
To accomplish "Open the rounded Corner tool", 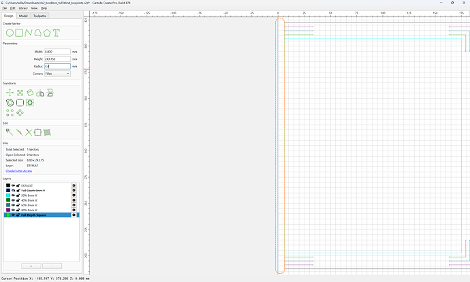I will (x=20, y=103).
